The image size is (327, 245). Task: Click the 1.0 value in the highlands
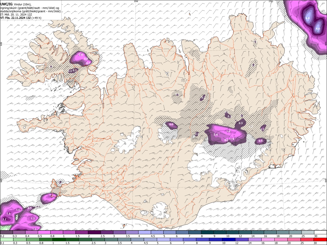[228, 131]
